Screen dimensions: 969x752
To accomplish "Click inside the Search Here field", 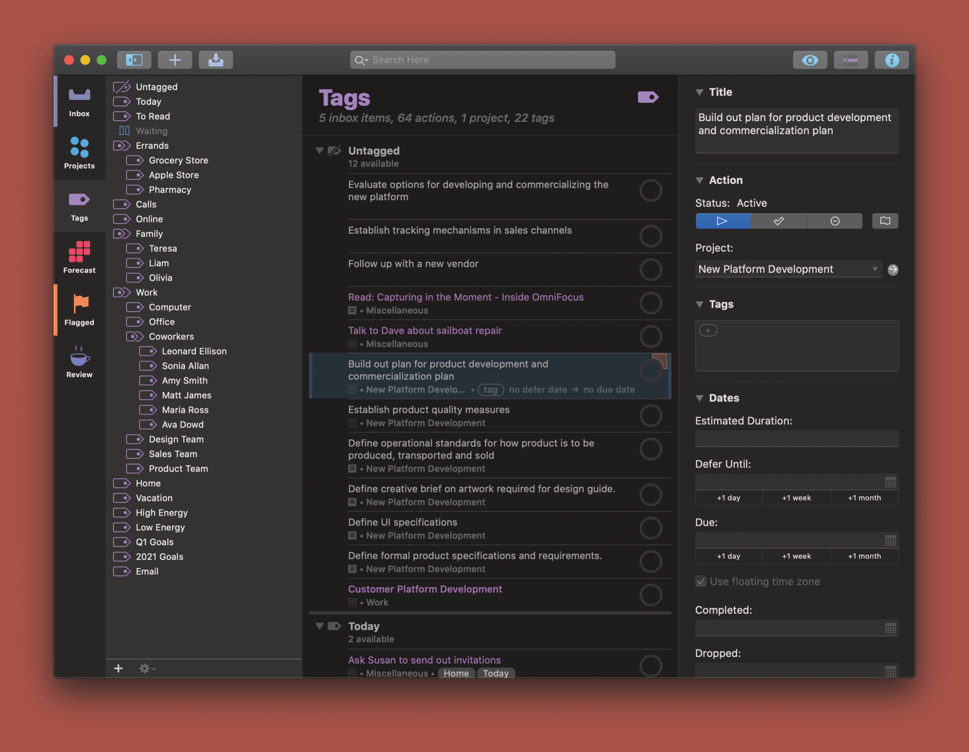I will (x=482, y=60).
